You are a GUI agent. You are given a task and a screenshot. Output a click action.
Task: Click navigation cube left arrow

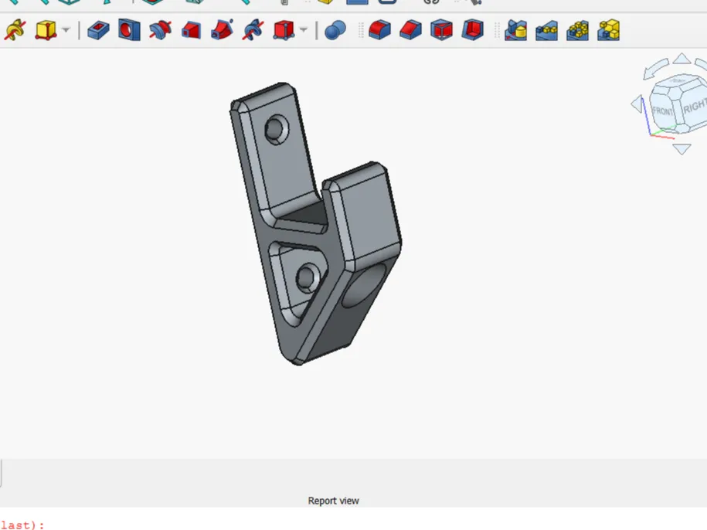click(636, 104)
